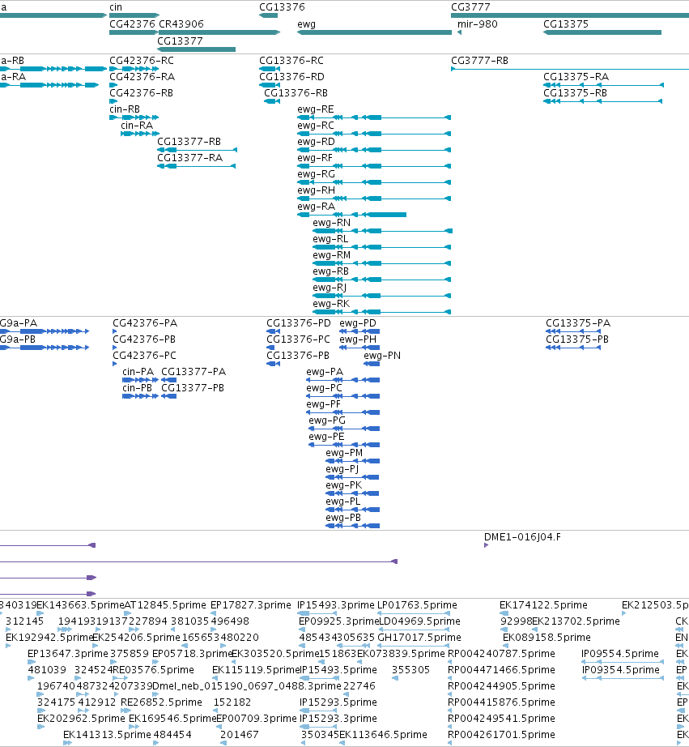Image resolution: width=689 pixels, height=747 pixels.
Task: Open the LD04969.5prime EST label
Action: coord(419,621)
